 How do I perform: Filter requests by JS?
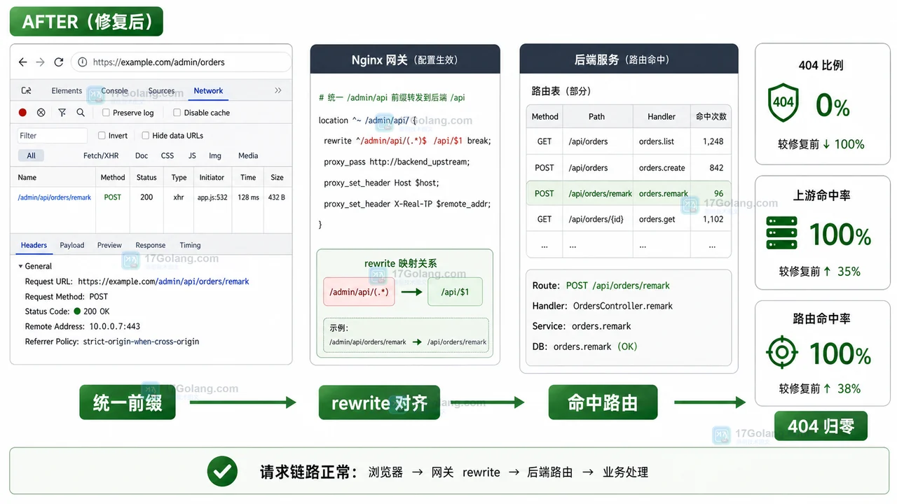click(192, 156)
